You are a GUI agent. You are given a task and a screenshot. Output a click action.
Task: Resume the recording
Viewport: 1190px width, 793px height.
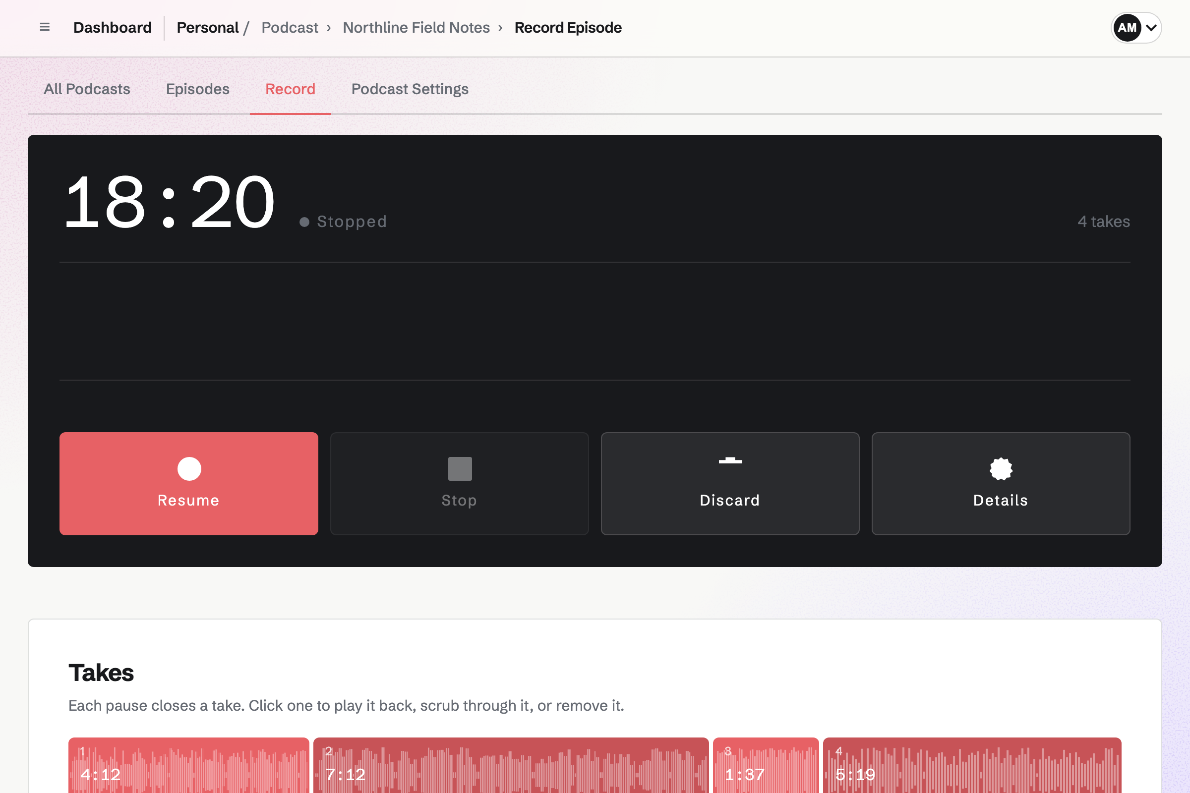tap(189, 484)
